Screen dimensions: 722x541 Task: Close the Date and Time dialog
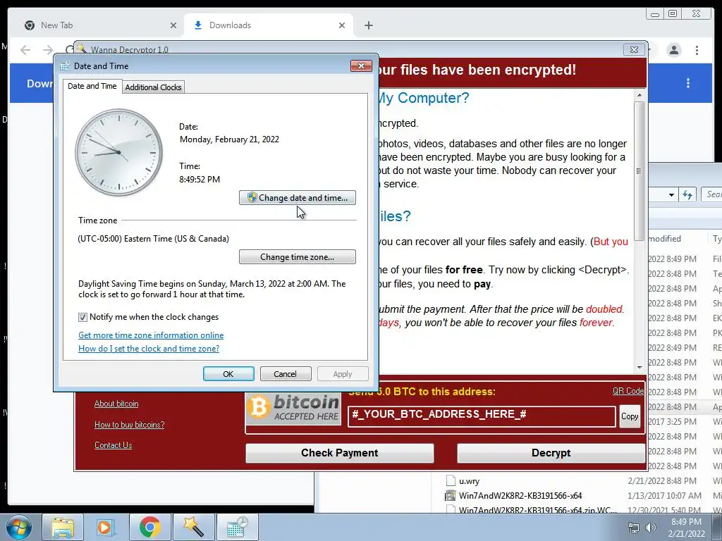click(x=361, y=66)
